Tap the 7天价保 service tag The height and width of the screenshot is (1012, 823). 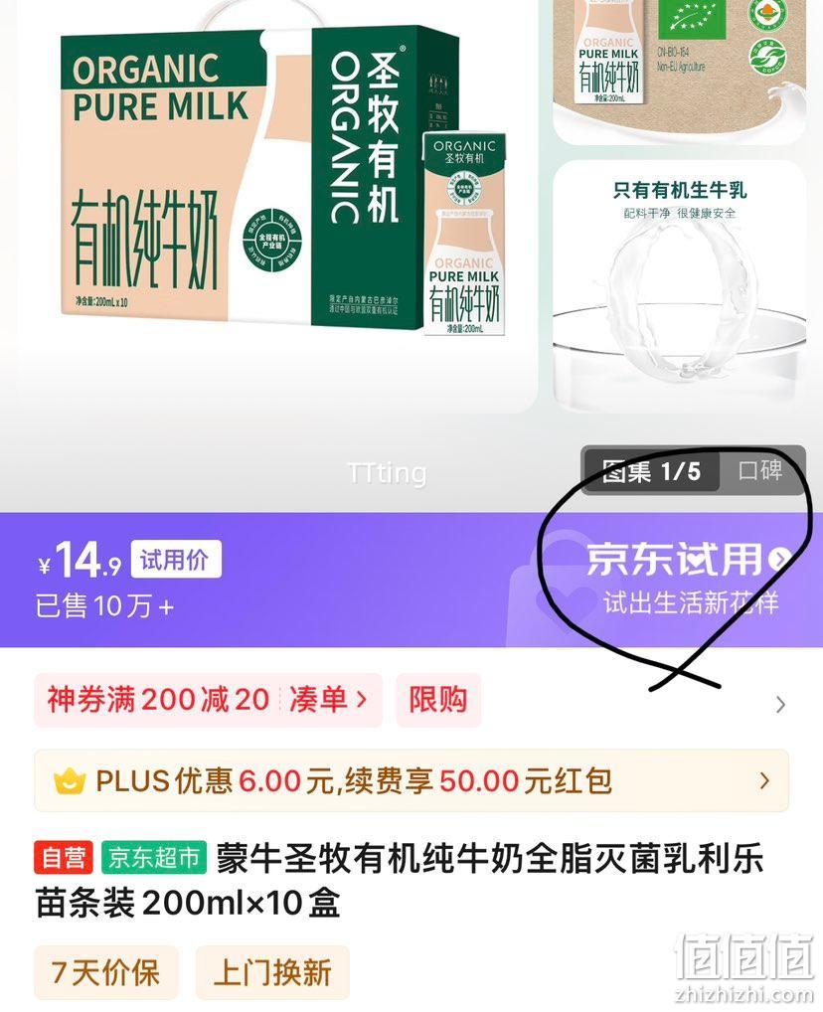point(105,972)
